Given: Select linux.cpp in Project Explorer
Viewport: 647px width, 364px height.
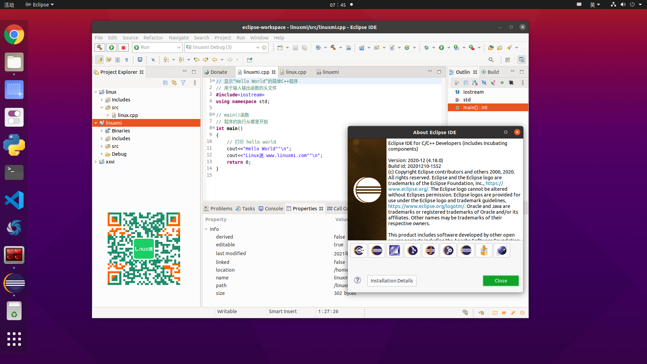Looking at the screenshot, I should point(128,115).
